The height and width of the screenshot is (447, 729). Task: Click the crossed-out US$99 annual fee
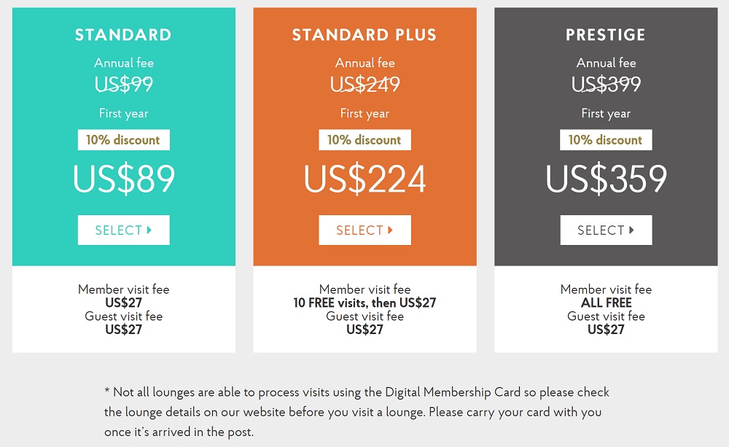click(x=124, y=85)
